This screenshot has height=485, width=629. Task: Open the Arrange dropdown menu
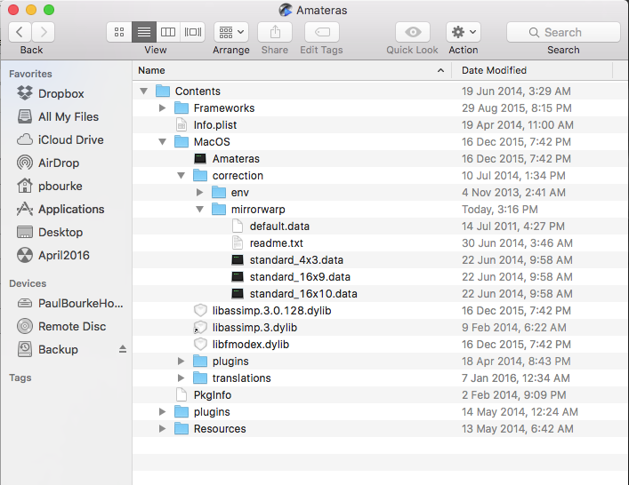230,32
